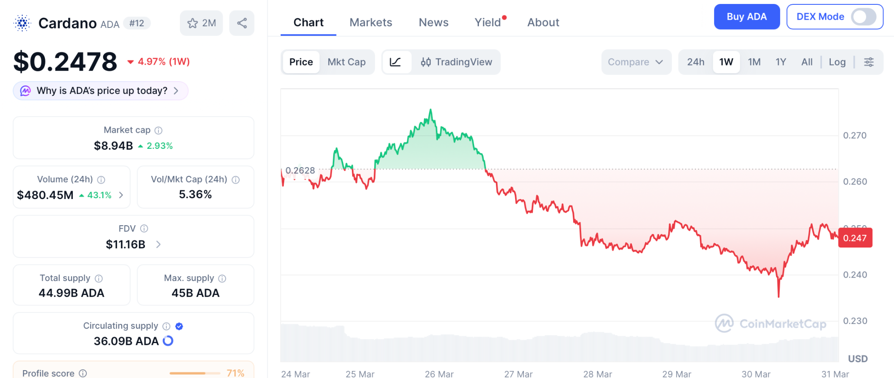Click the Market cap info icon
Screen dimensions: 894x378
[159, 131]
